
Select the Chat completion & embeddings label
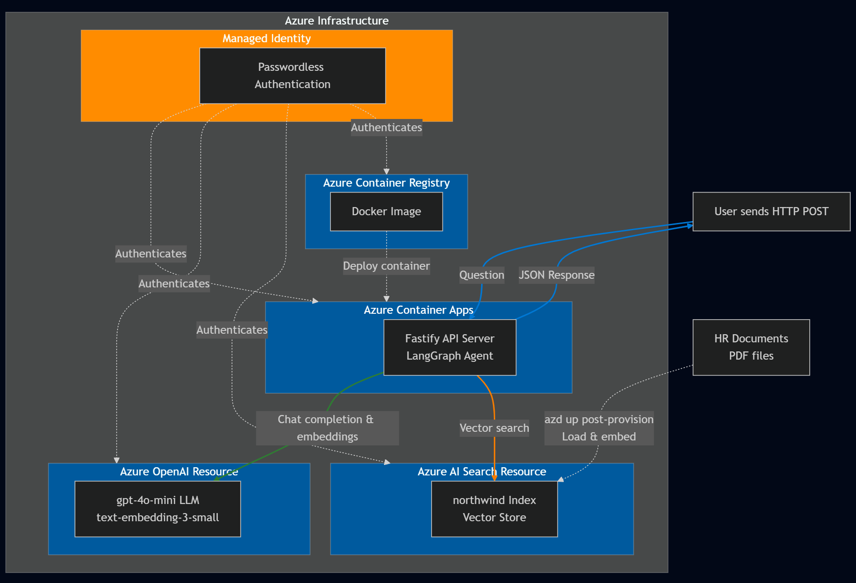[x=327, y=428]
